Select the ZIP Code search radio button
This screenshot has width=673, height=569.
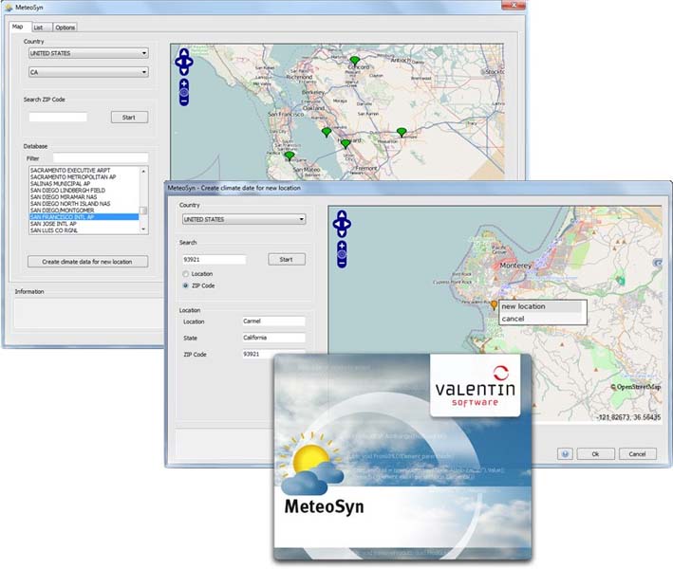tap(186, 285)
